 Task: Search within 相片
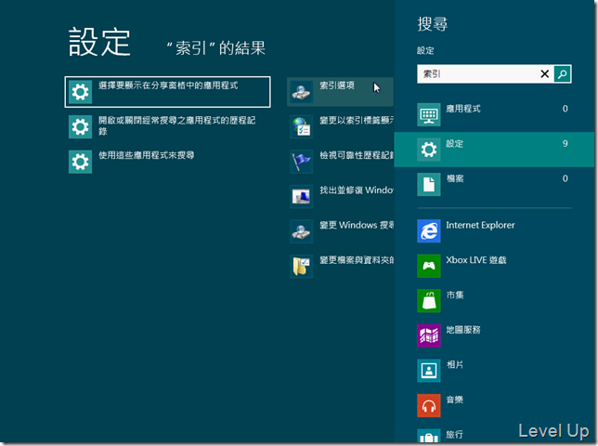tap(494, 371)
